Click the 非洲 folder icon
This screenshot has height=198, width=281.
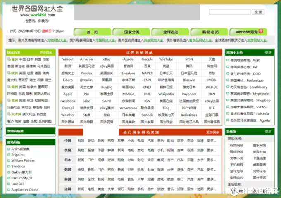(x=9, y=100)
